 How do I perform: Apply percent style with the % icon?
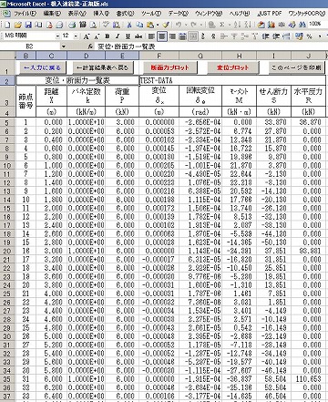pos(309,36)
